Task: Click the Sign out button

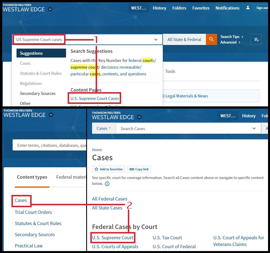Action: (x=262, y=8)
